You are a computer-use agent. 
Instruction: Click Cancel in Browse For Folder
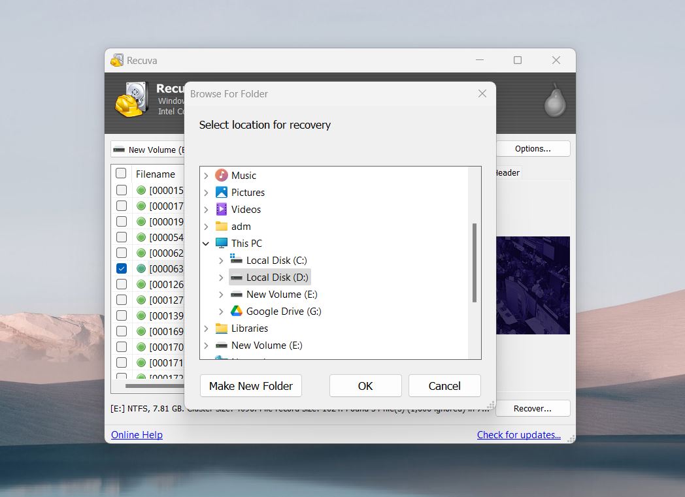pos(444,386)
